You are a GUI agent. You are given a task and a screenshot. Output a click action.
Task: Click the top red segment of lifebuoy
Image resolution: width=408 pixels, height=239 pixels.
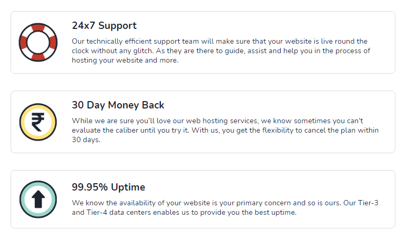[x=38, y=27]
